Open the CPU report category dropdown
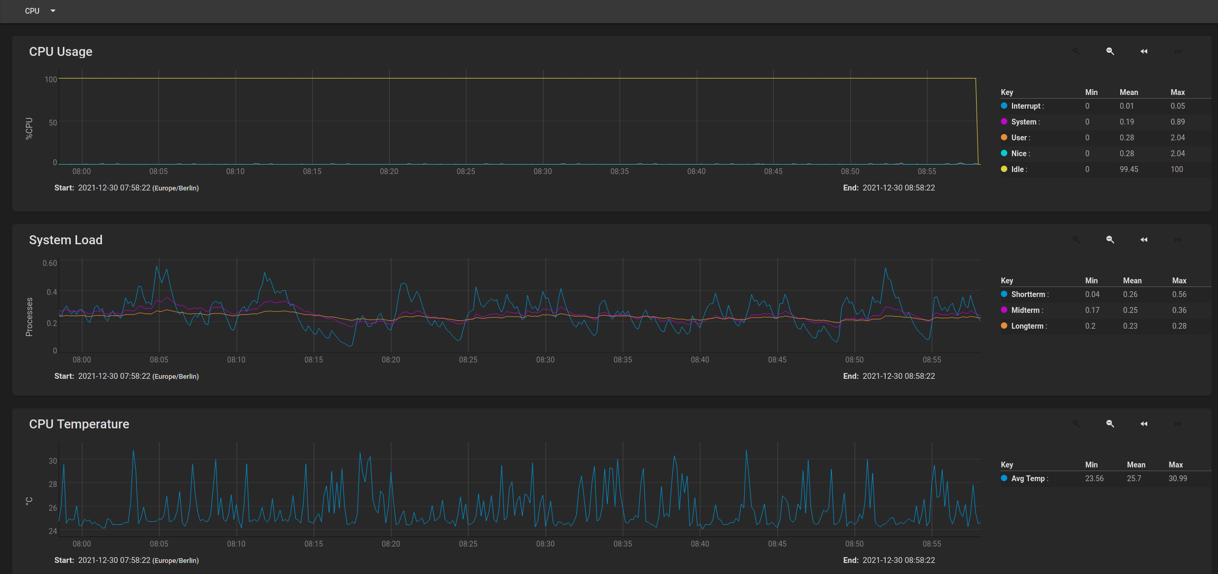Viewport: 1218px width, 574px height. [32, 11]
